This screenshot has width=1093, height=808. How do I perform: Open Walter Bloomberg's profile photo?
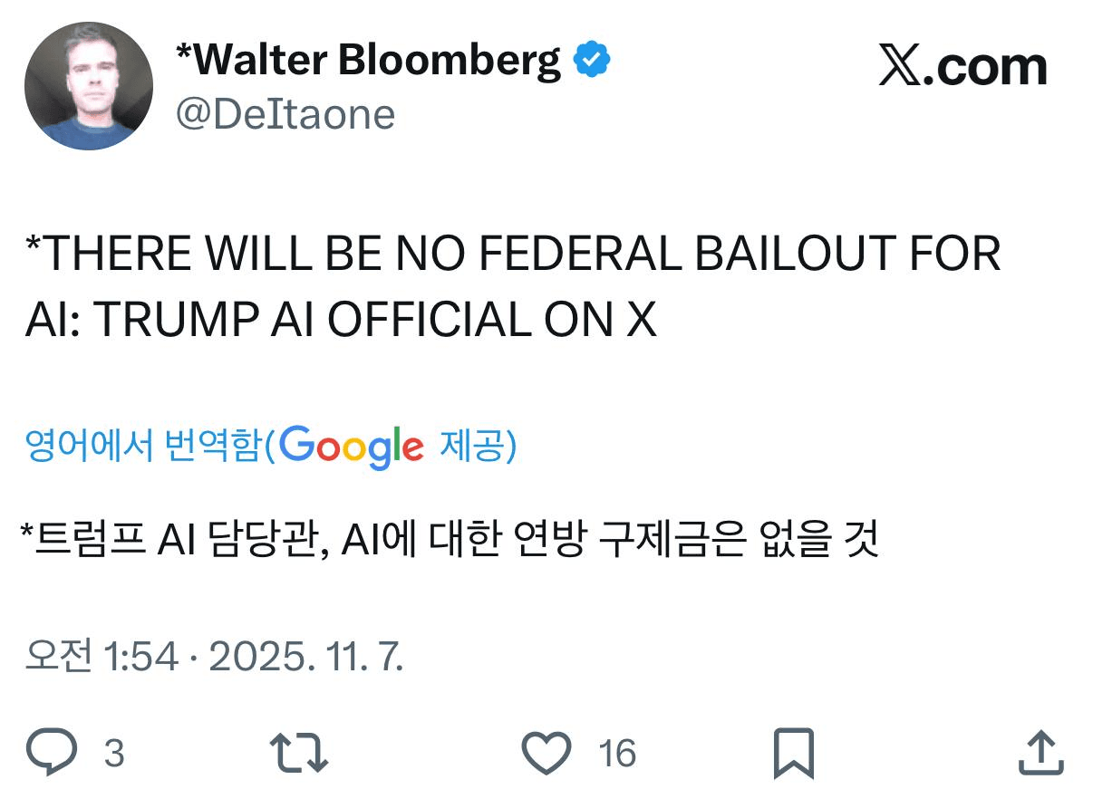point(89,87)
